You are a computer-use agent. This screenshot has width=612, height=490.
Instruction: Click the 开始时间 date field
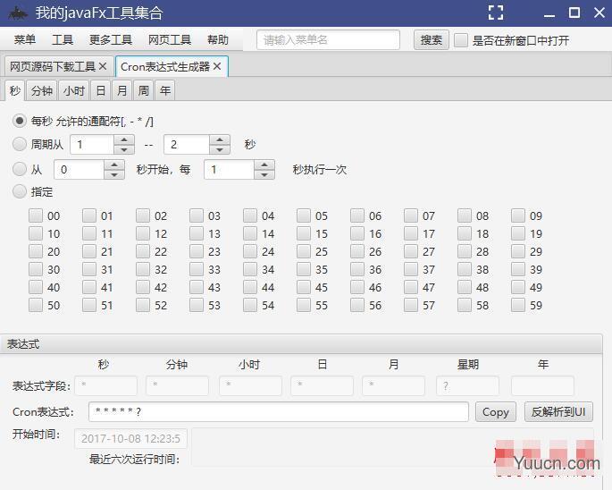pos(130,438)
